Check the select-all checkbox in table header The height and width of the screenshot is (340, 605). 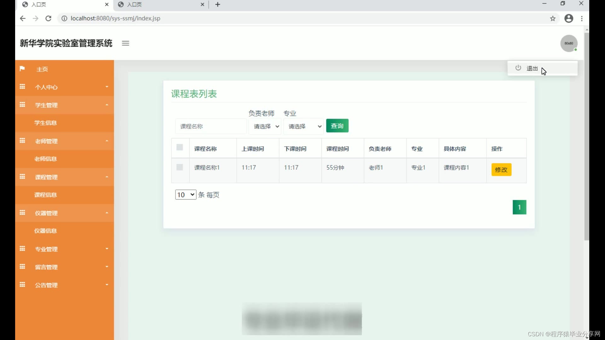pos(180,147)
